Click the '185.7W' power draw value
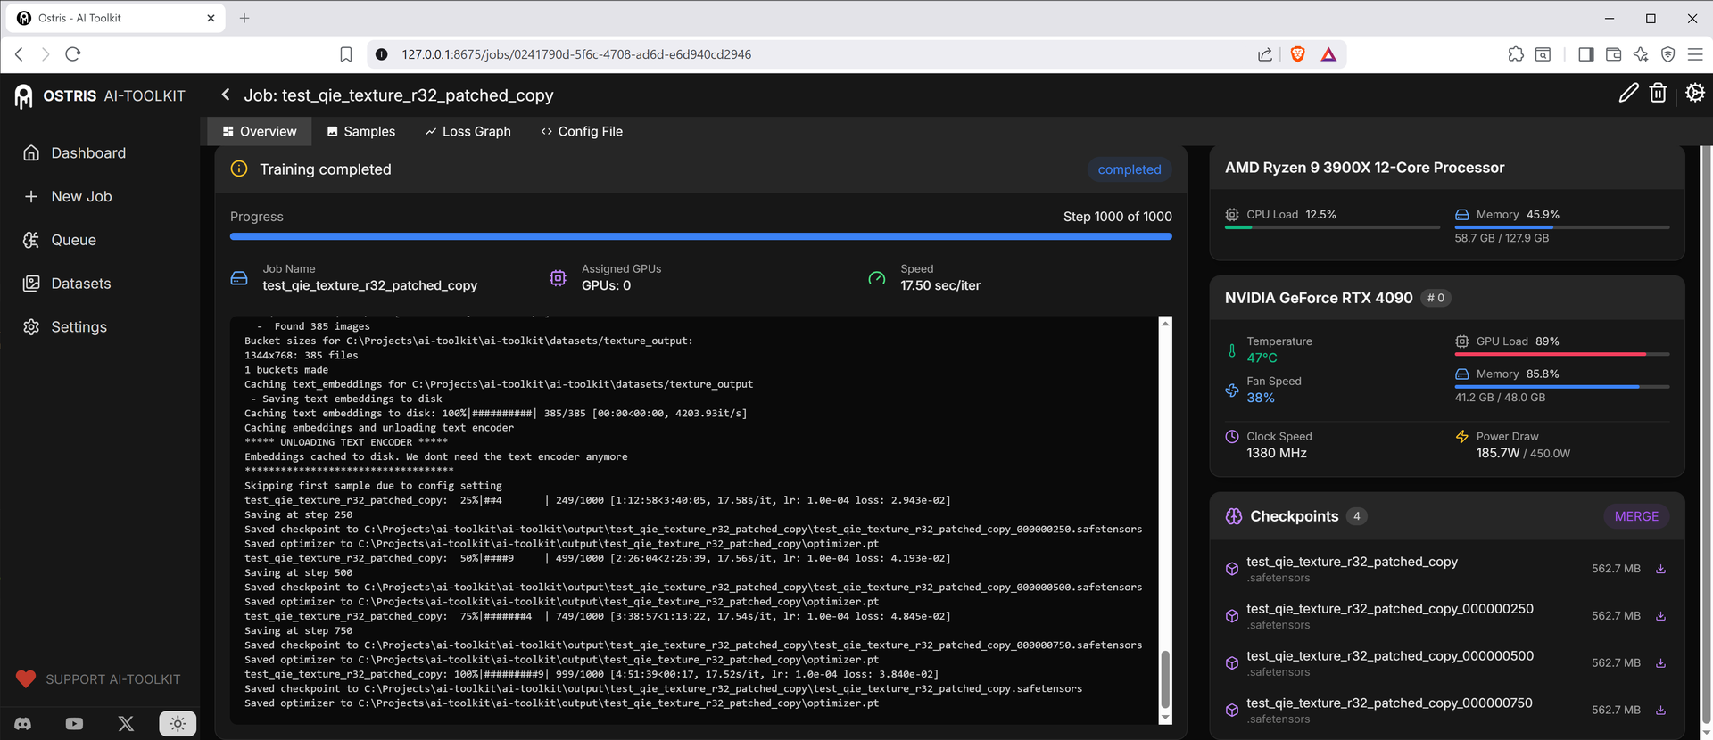Screen dimensions: 1713x740 (1498, 453)
